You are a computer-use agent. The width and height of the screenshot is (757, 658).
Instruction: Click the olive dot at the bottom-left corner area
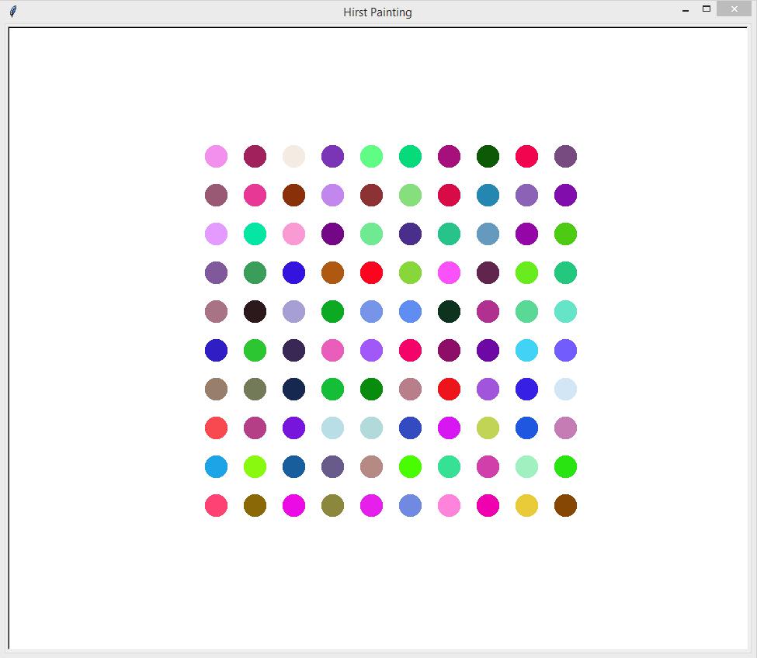pos(255,505)
